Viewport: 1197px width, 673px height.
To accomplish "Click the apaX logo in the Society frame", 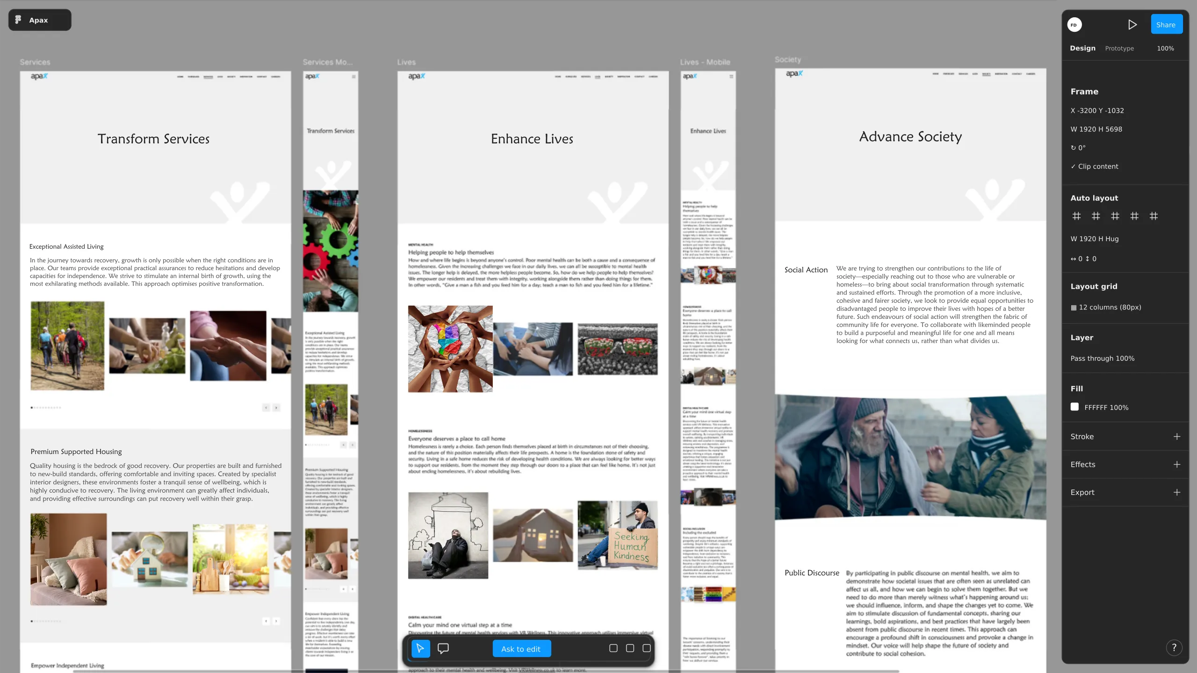I will click(794, 74).
